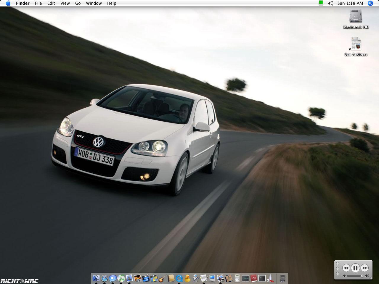The width and height of the screenshot is (379, 284).
Task: Open Safari from the Dock
Action: coord(104,278)
